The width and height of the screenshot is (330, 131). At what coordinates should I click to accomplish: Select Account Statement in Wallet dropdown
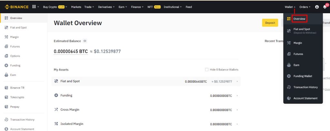tap(306, 98)
